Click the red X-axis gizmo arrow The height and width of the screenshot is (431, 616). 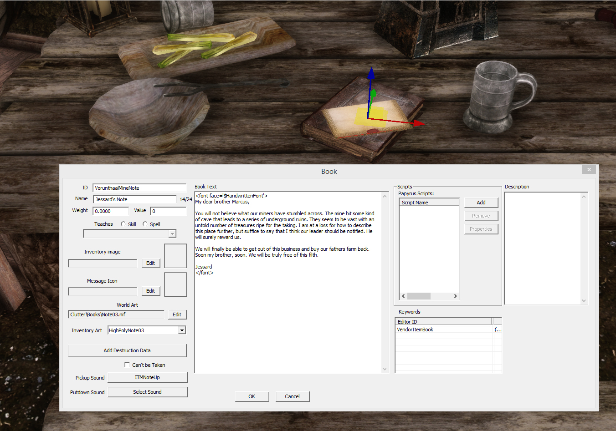419,123
